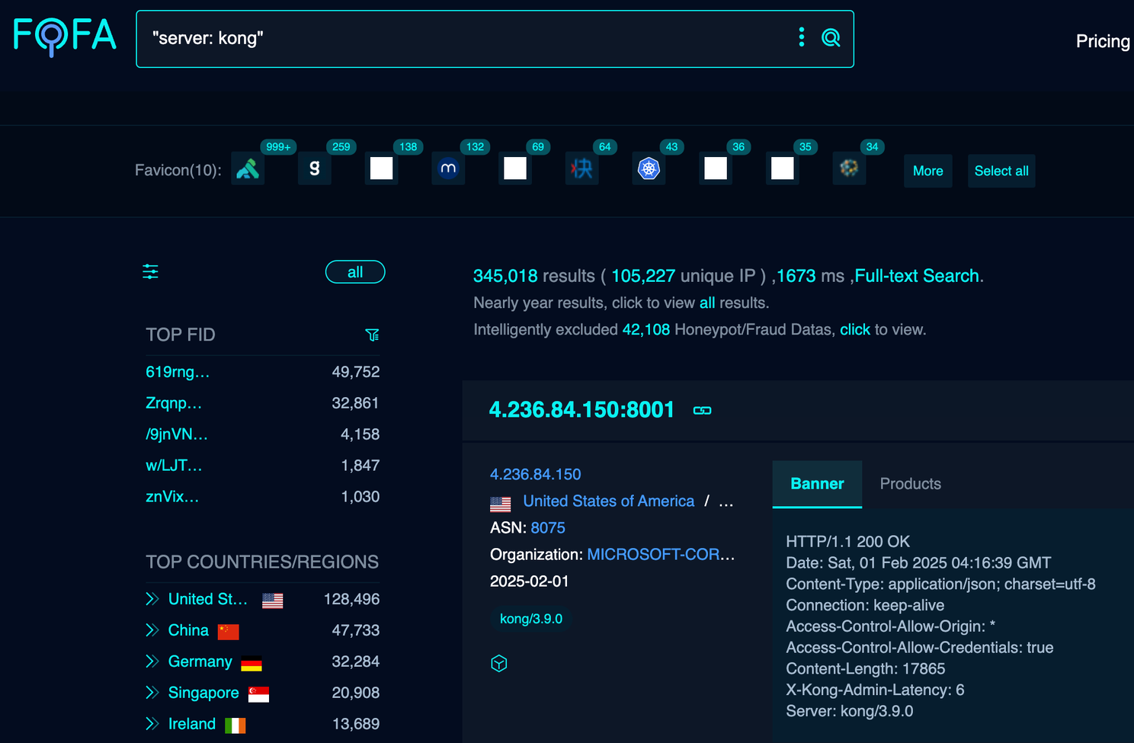Click the Kubernetes favicon filter icon
The width and height of the screenshot is (1134, 743).
(649, 168)
